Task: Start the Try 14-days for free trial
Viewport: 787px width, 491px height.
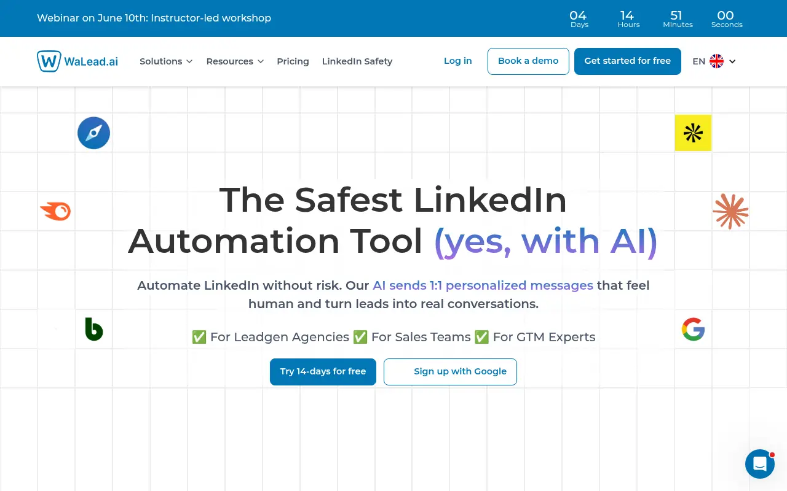Action: (x=323, y=372)
